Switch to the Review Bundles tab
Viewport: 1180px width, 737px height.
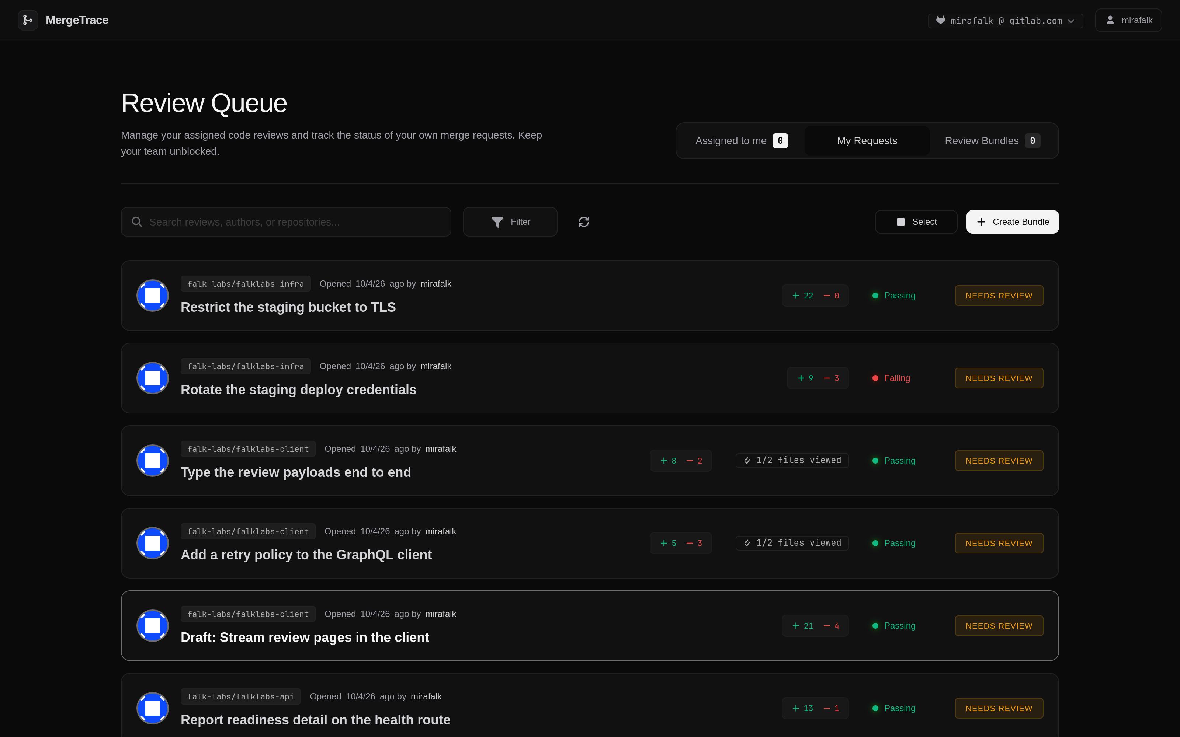992,141
